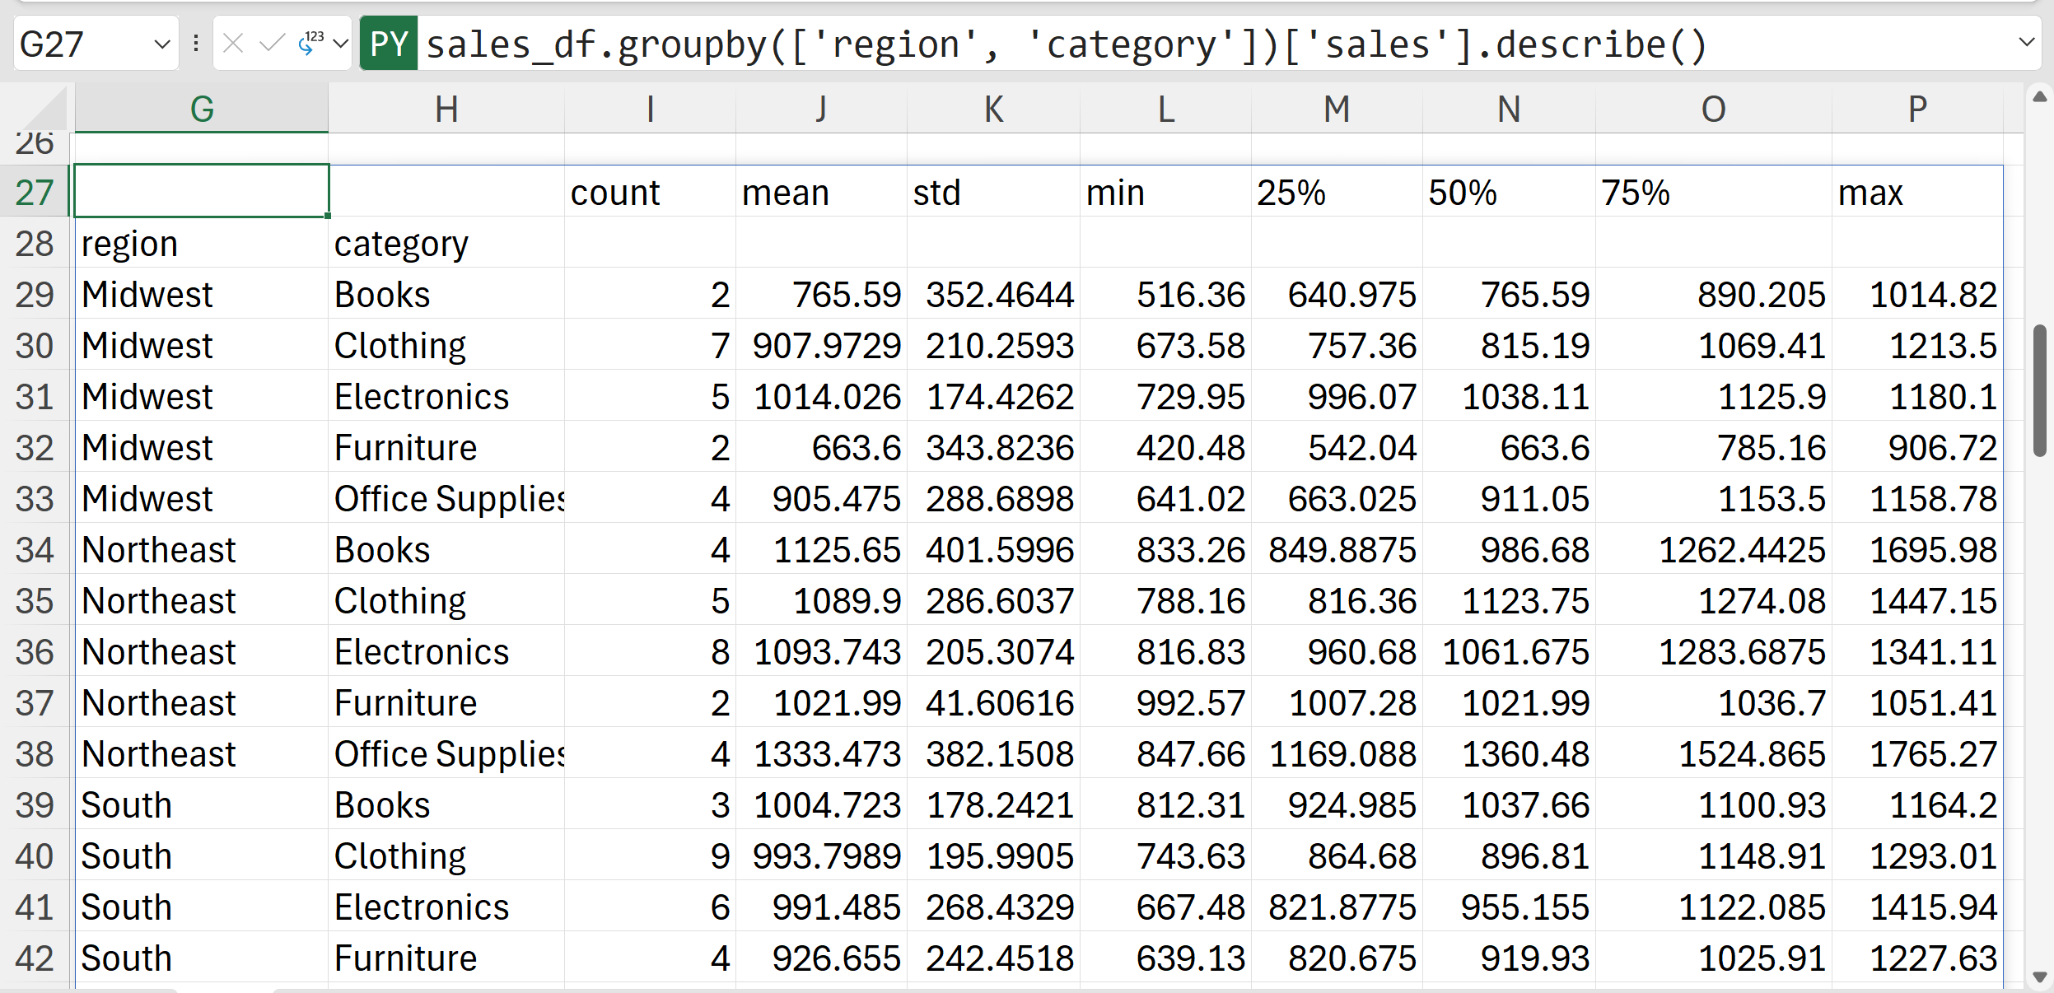Click the scroll up arrow
Screen dimensions: 2054x993
[2039, 97]
